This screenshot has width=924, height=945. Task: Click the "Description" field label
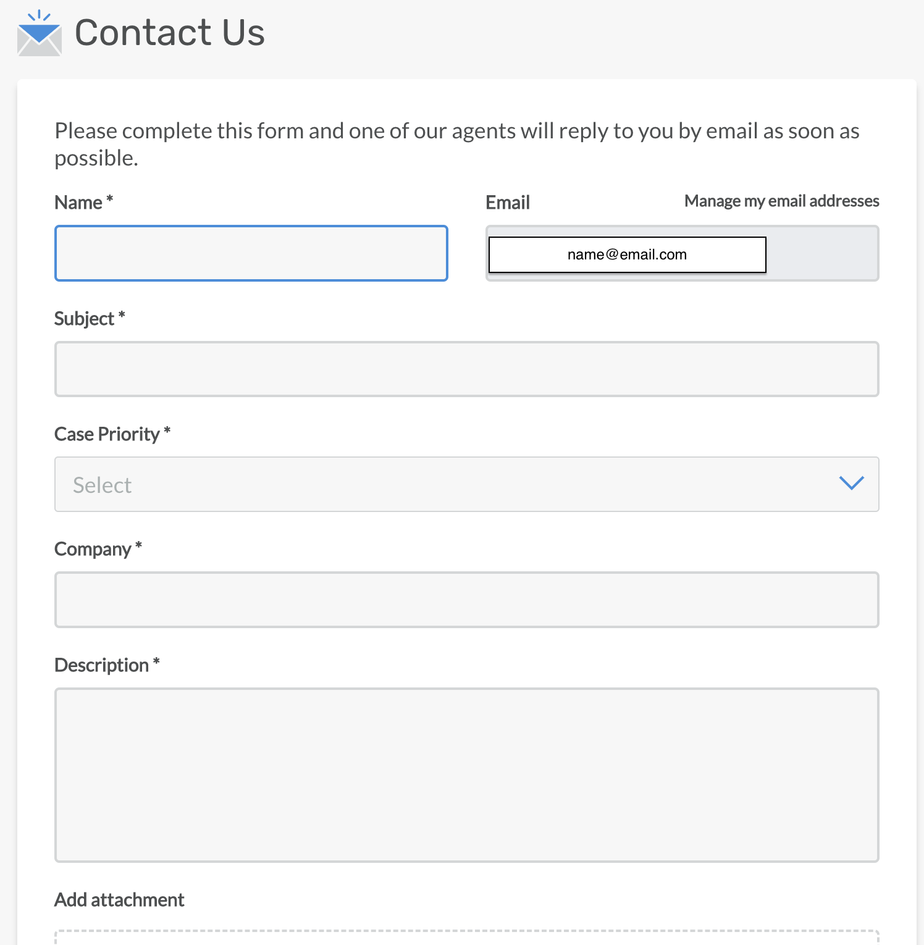tap(101, 665)
